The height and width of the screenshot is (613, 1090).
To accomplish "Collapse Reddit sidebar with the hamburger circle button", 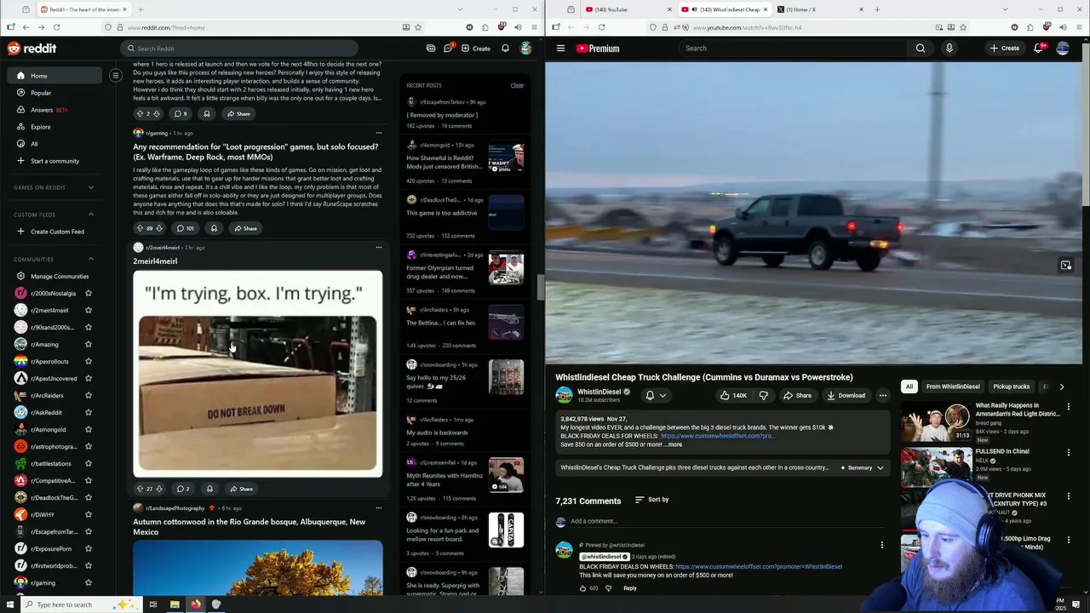I will [x=116, y=76].
